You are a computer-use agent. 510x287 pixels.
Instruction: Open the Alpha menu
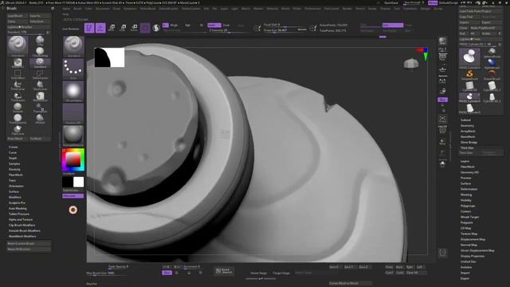click(x=66, y=9)
